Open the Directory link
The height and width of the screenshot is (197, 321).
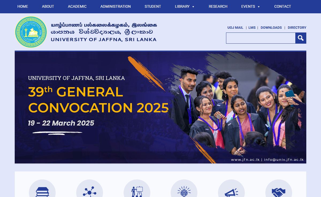click(297, 28)
